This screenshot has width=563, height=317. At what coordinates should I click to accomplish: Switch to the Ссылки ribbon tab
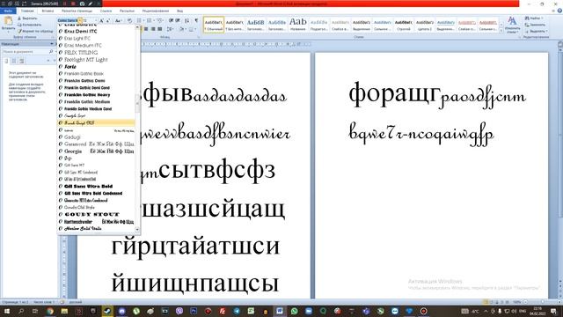[106, 11]
